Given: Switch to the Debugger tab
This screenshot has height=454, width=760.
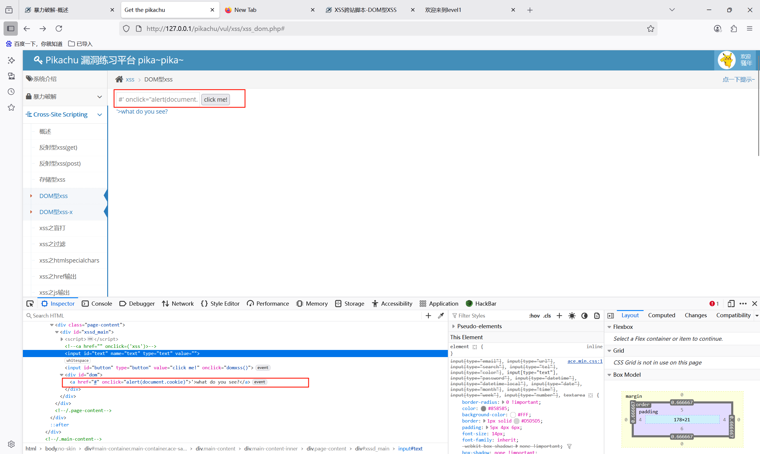Looking at the screenshot, I should (137, 304).
